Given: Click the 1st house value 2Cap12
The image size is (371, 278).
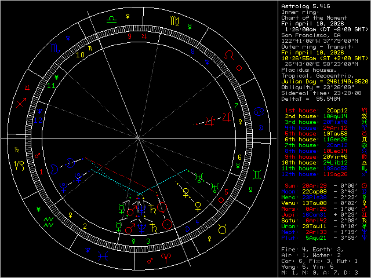Looking at the screenshot, I should click(337, 111).
